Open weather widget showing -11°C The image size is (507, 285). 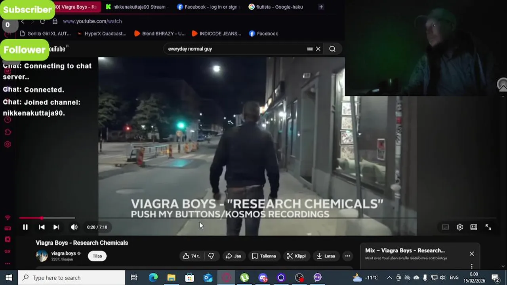click(365, 278)
